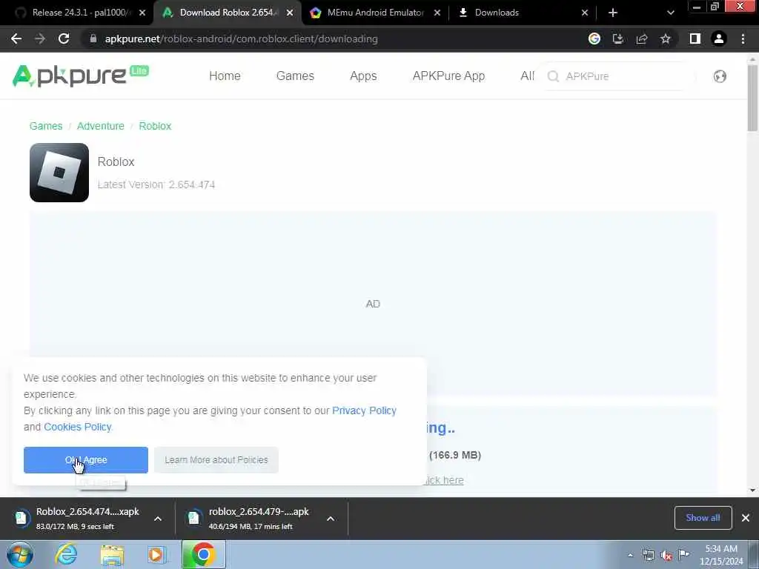
Task: Open the Google account icon in address bar
Action: [x=594, y=39]
